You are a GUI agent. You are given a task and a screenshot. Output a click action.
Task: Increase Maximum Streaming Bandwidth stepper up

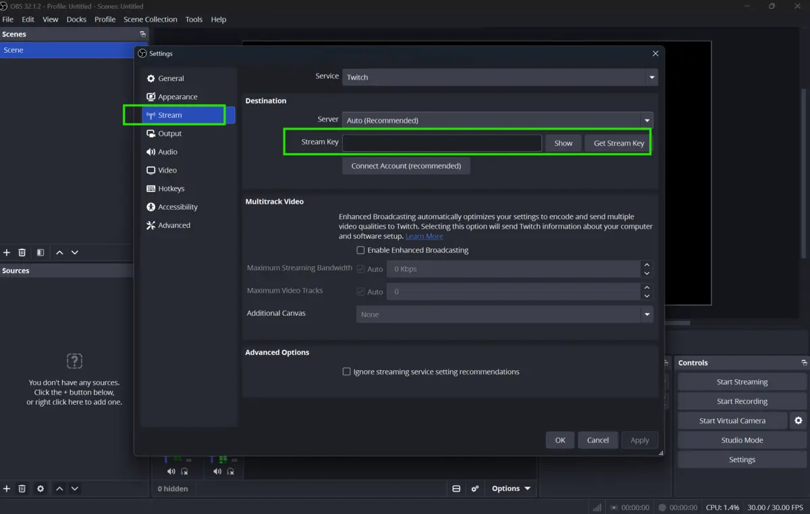[x=647, y=264]
